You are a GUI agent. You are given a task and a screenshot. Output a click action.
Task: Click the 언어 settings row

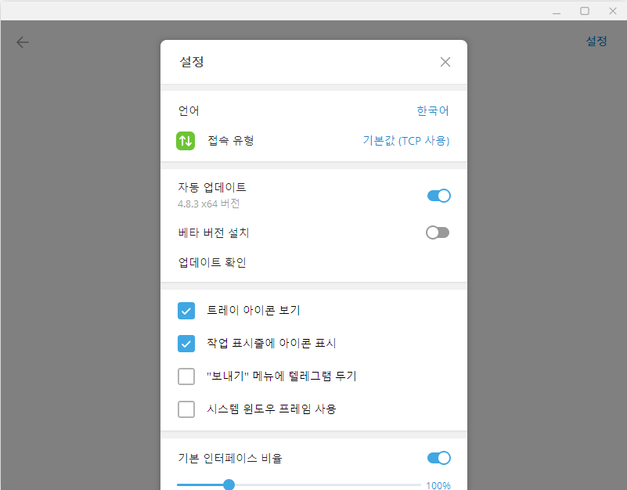point(188,110)
